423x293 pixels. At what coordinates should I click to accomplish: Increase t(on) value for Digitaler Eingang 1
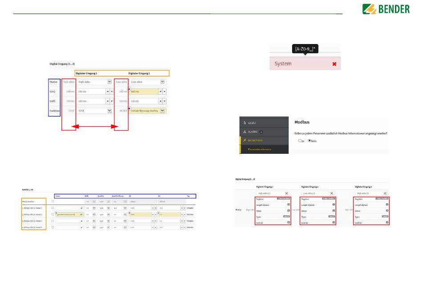[108, 92]
